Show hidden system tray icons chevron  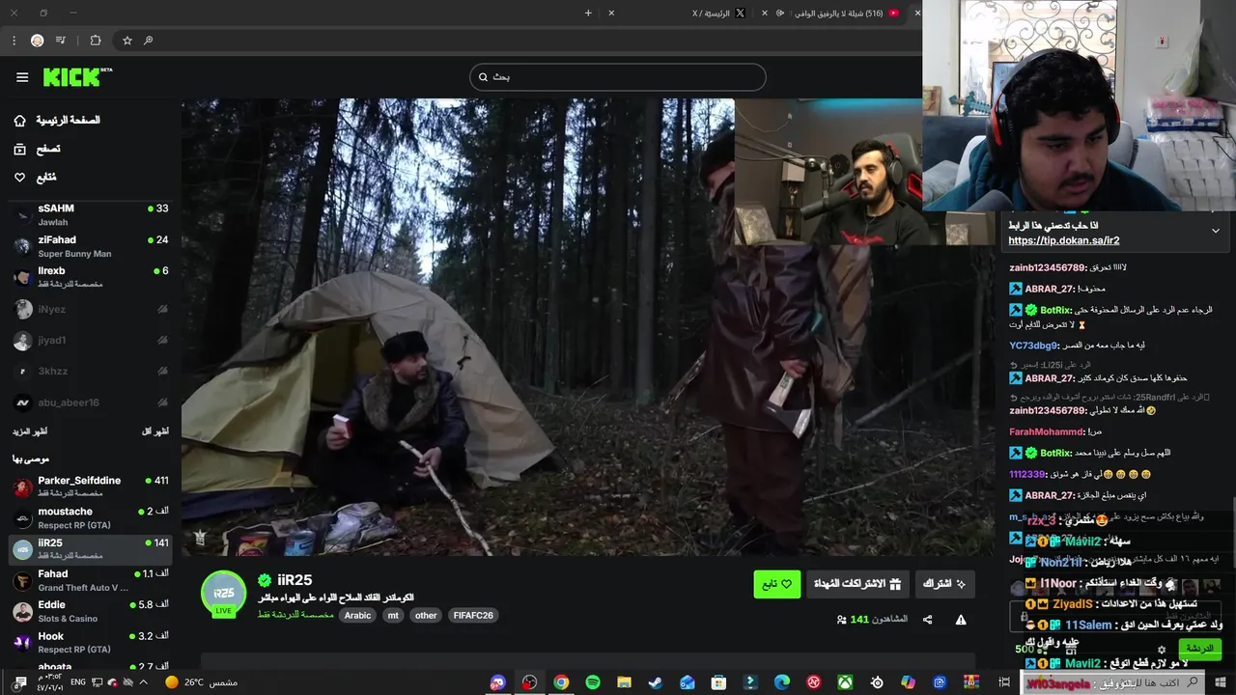point(144,682)
